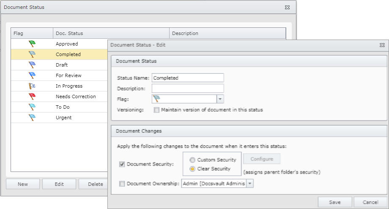
Task: Click the In Progress flag icon
Action: (32, 86)
